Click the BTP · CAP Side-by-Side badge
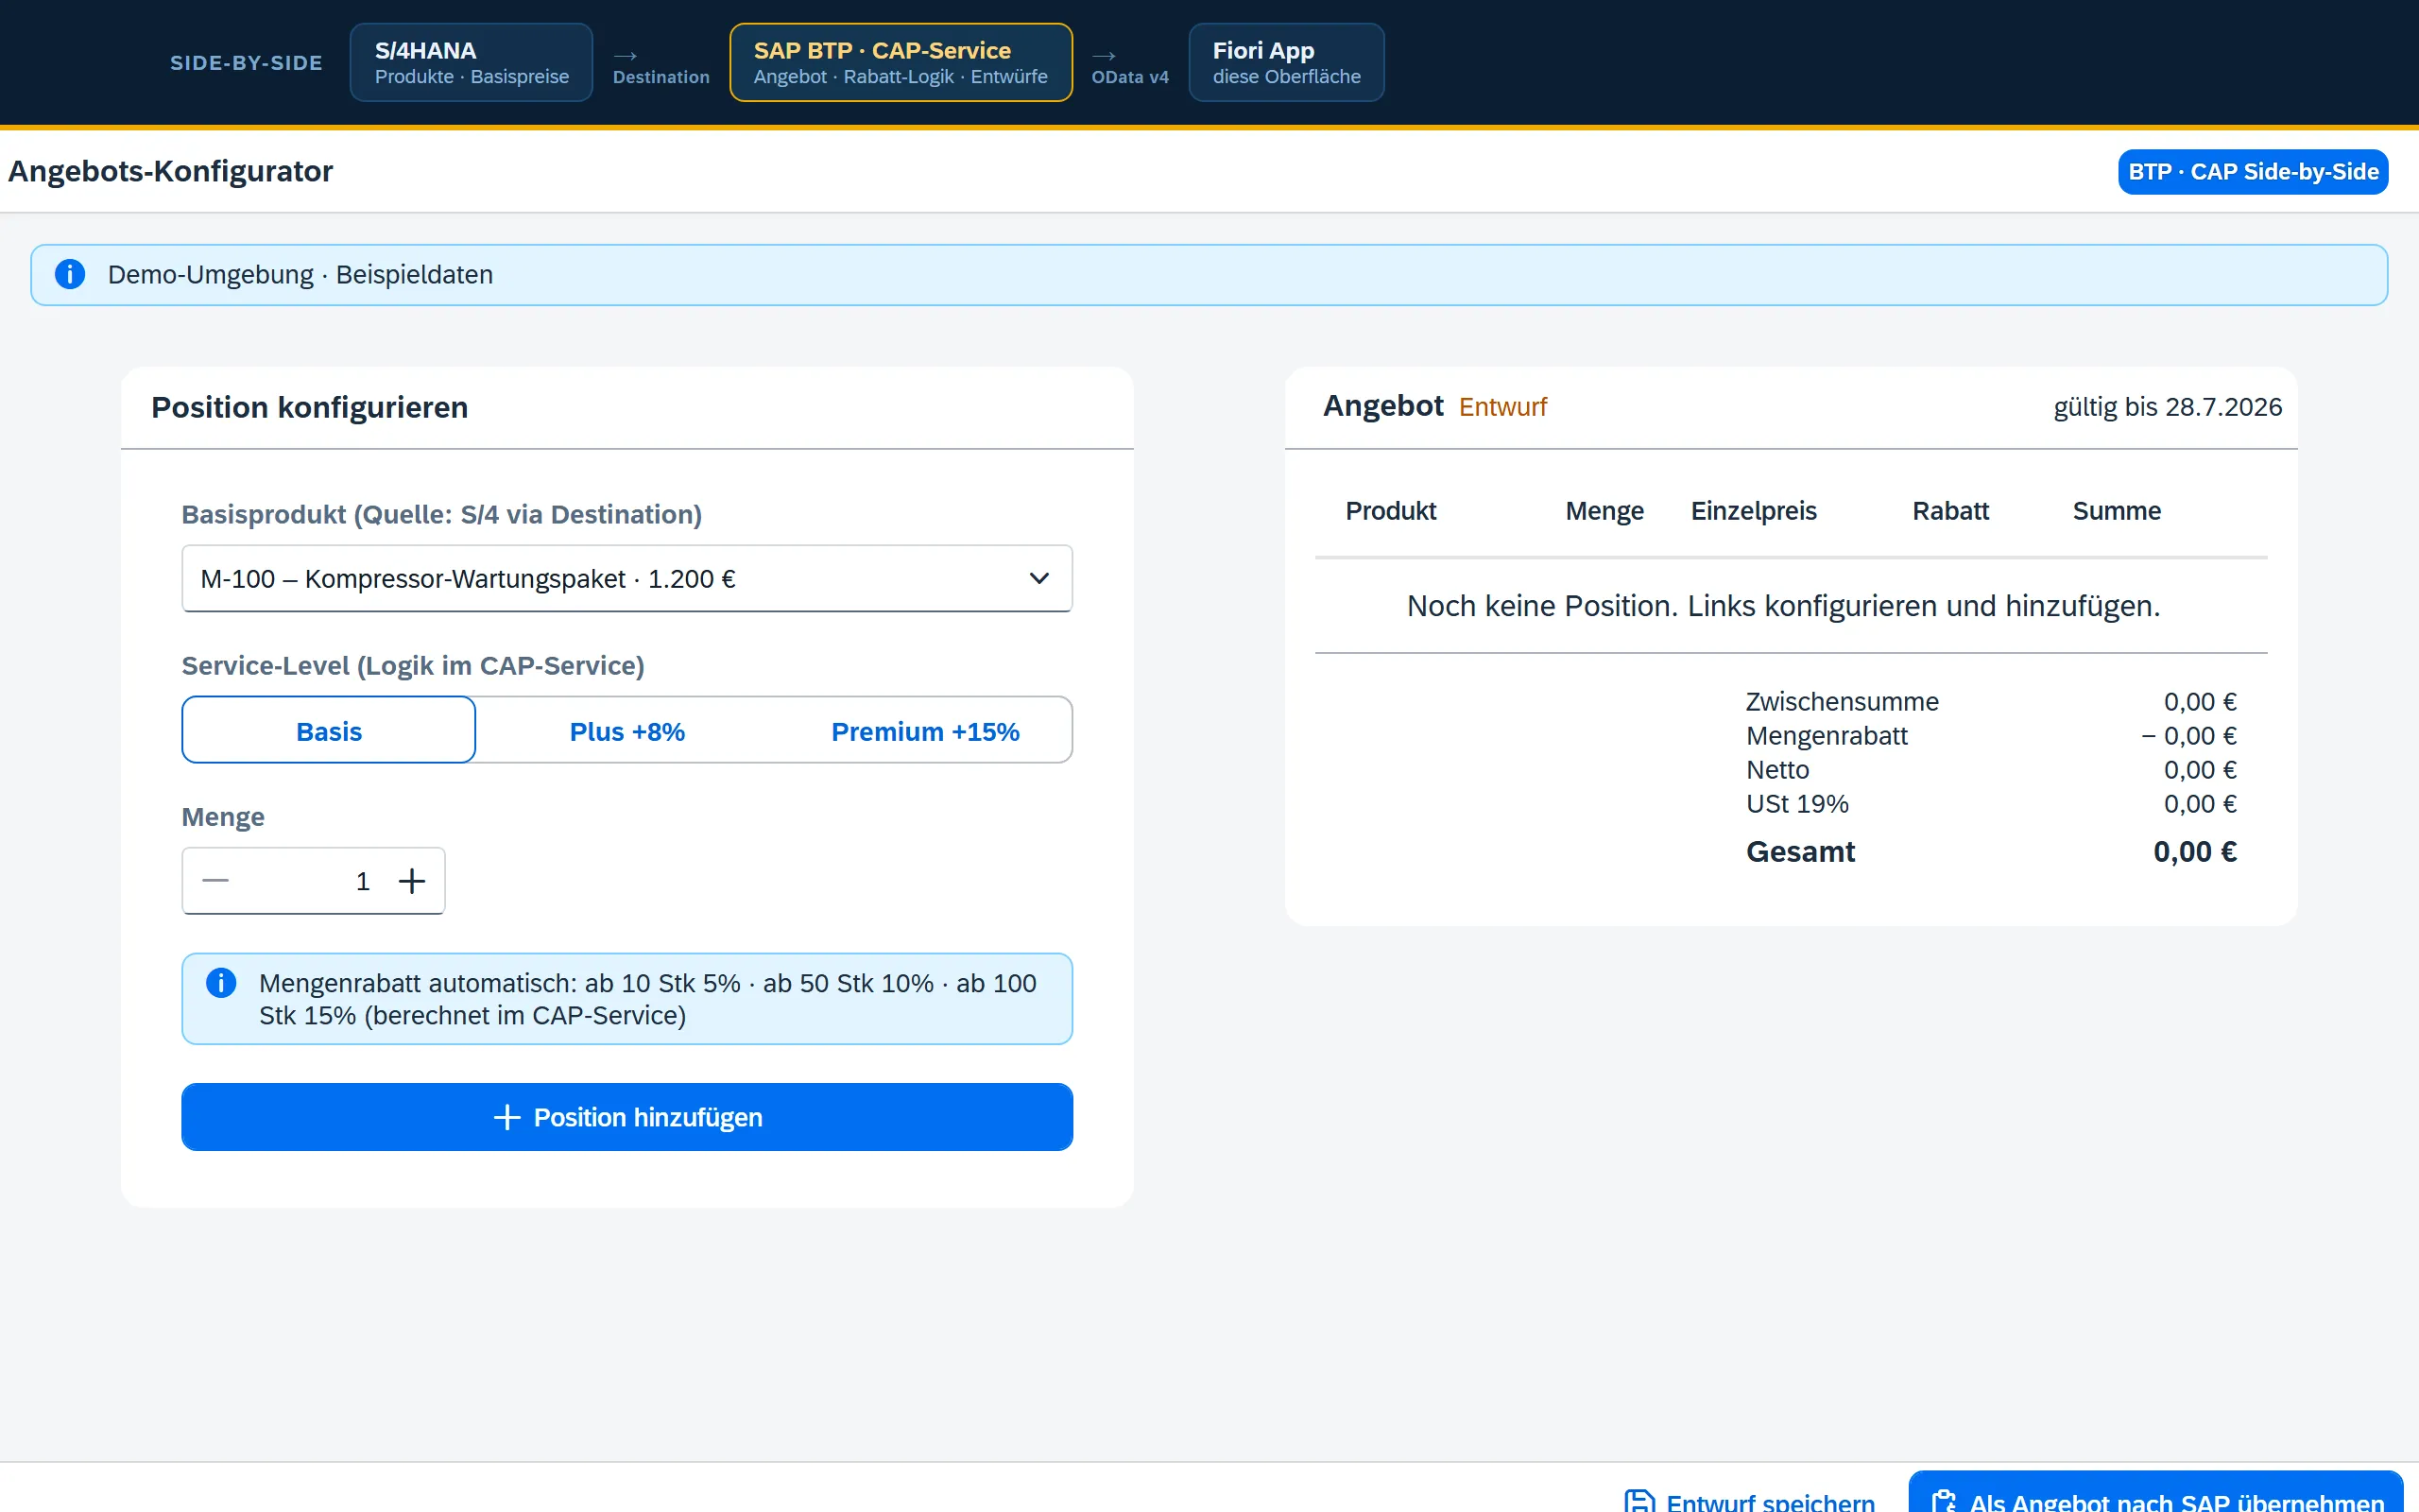 pos(2253,172)
